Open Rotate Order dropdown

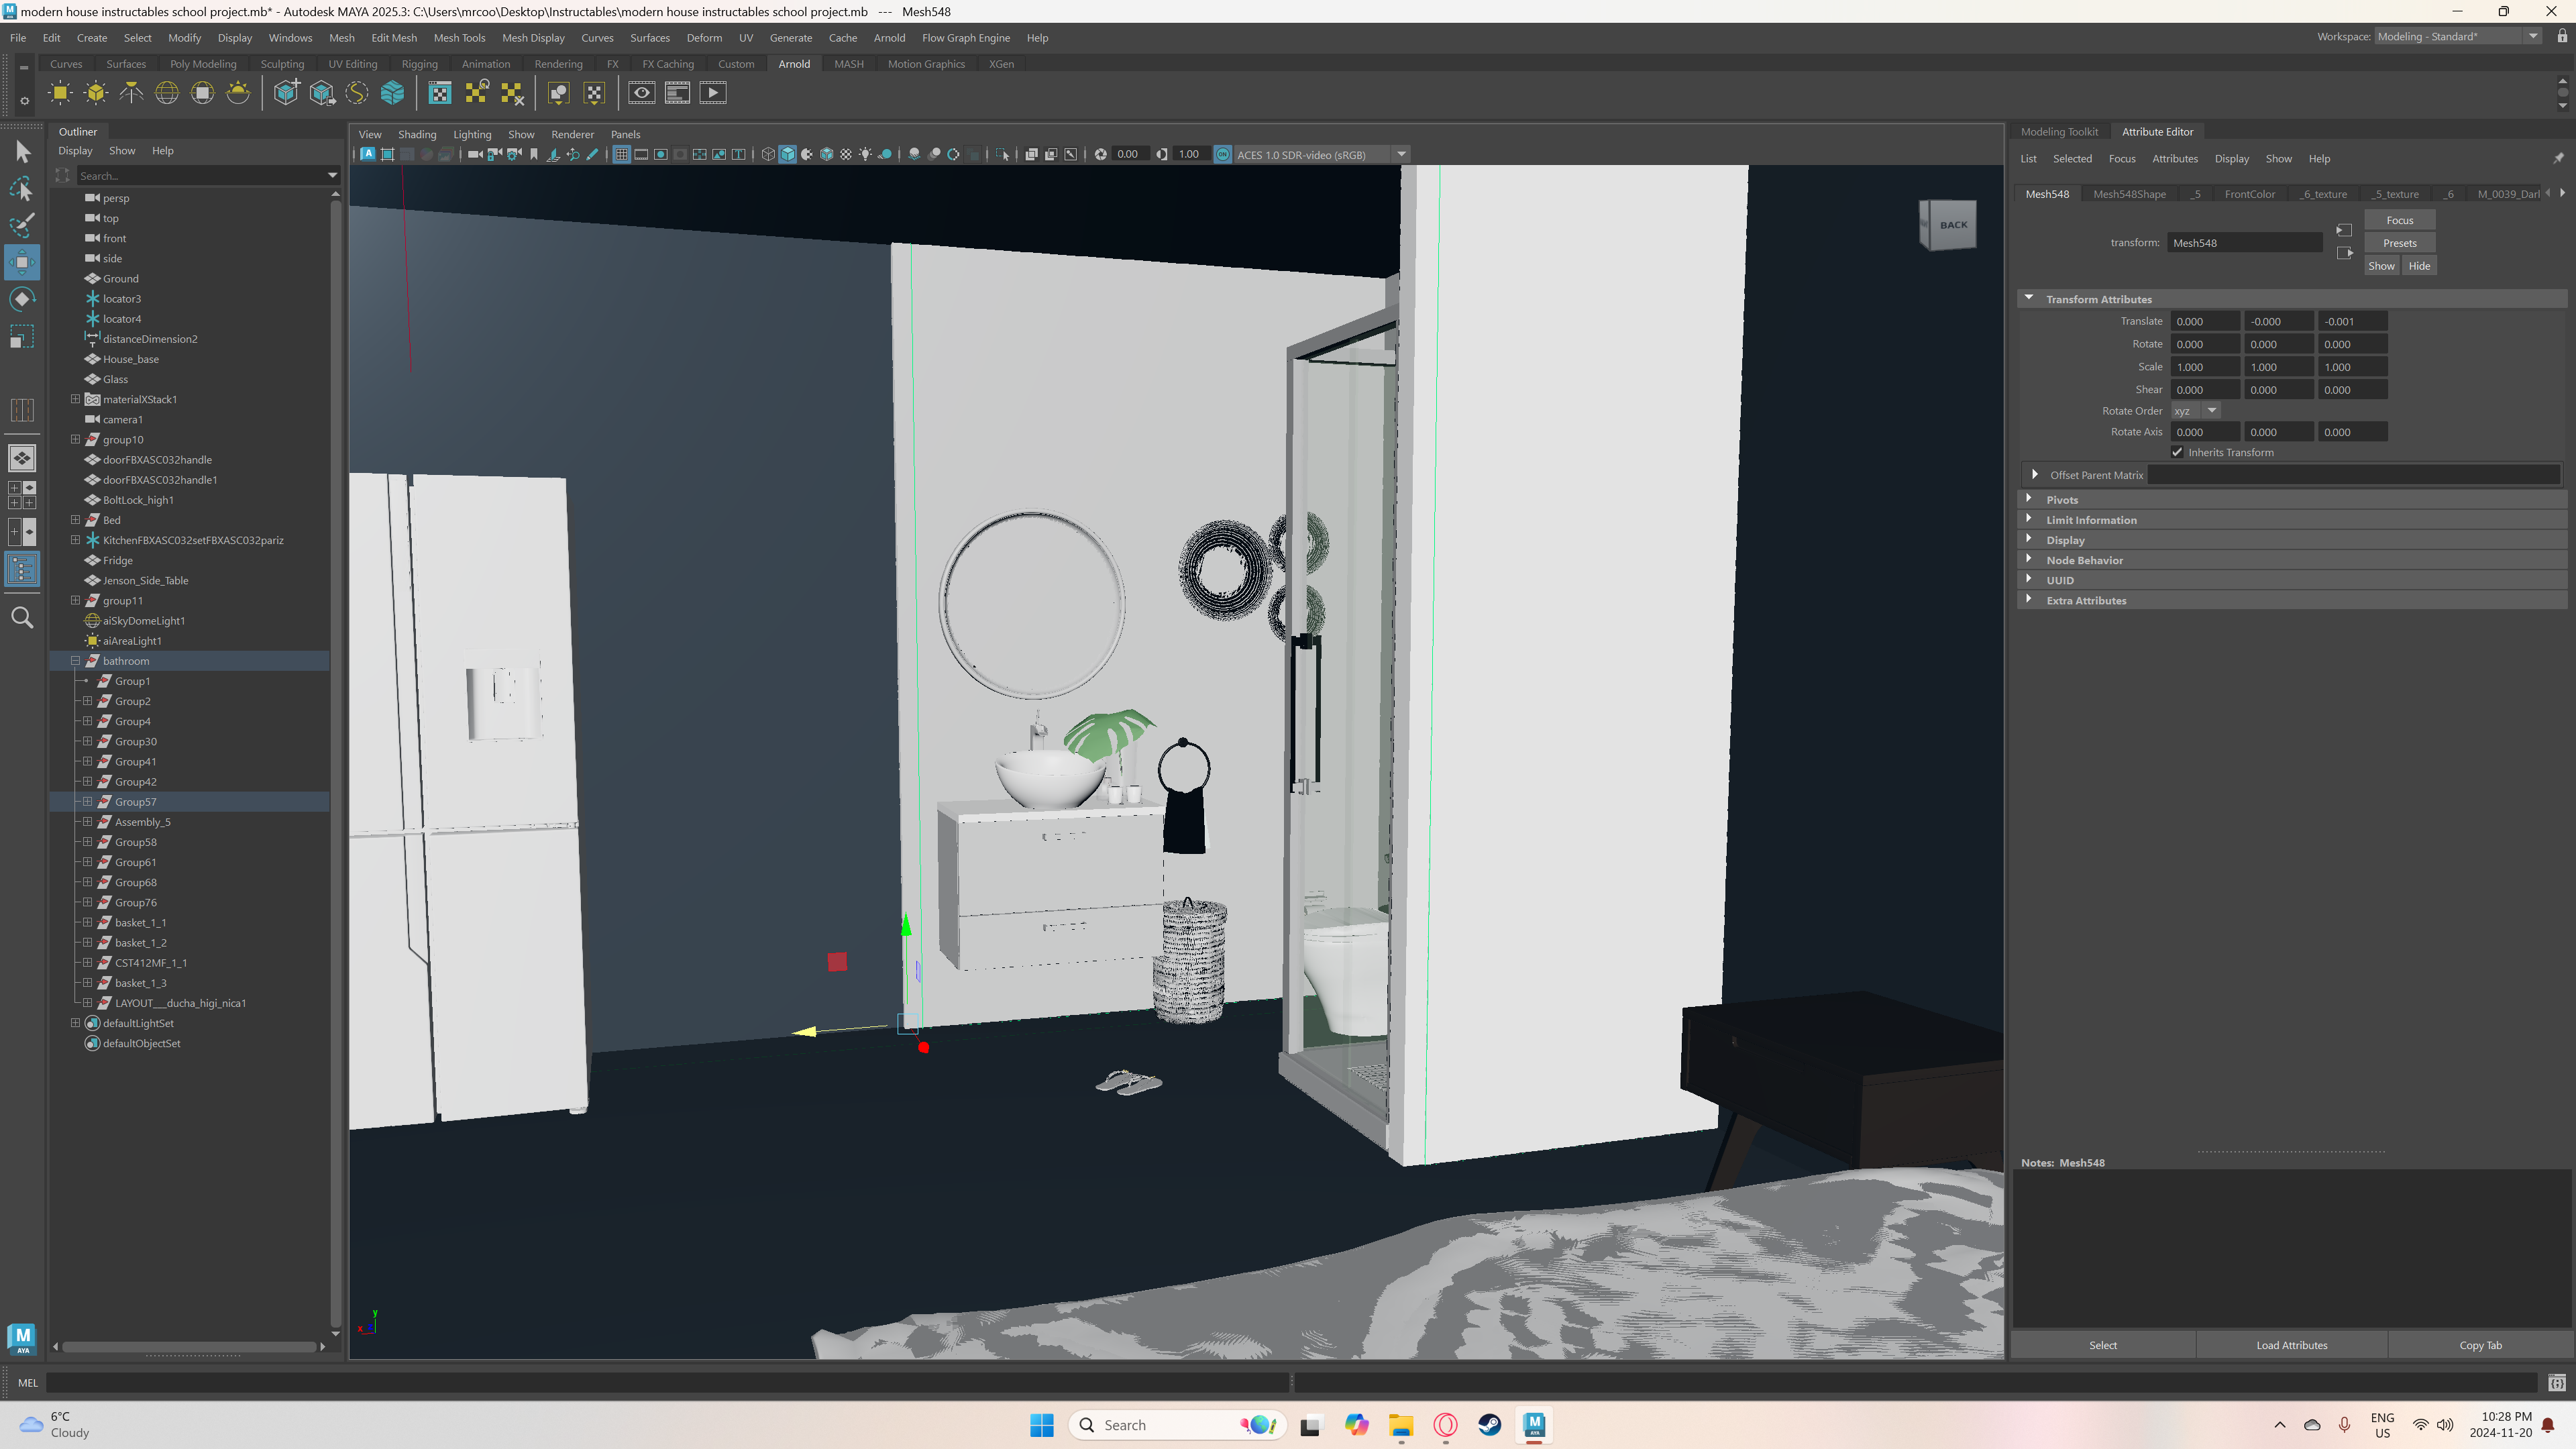2195,411
